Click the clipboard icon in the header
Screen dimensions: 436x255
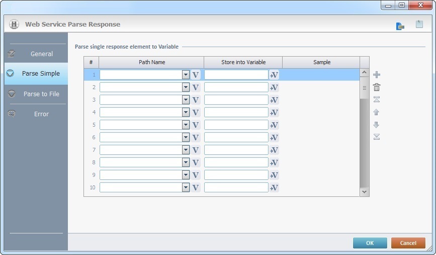click(419, 24)
